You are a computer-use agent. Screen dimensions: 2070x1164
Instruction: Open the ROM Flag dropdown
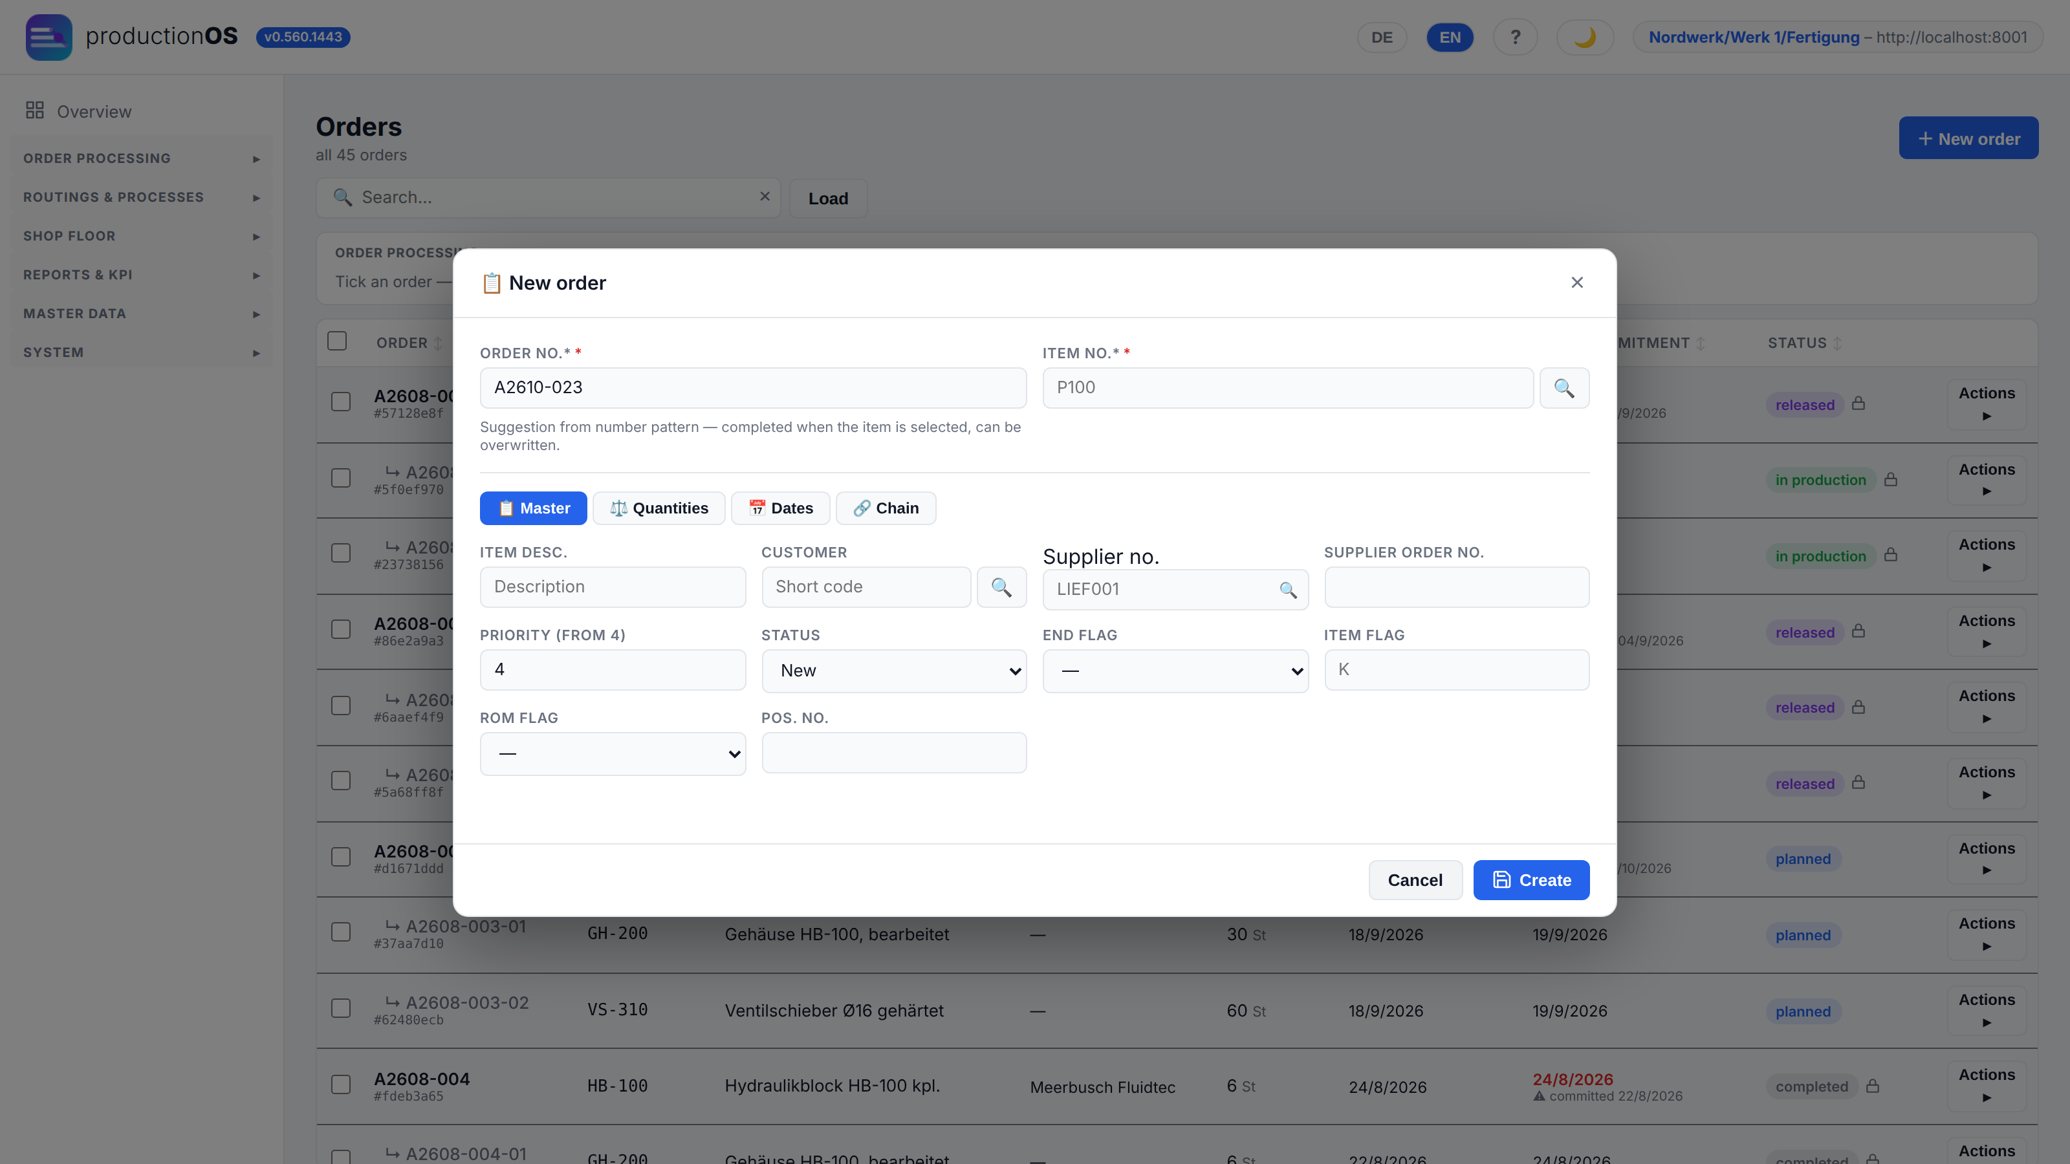pyautogui.click(x=613, y=753)
